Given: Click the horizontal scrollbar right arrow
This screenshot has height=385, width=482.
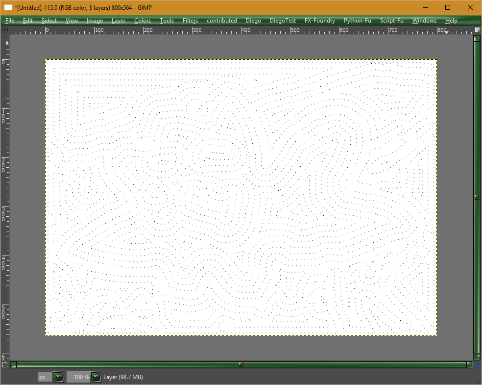Looking at the screenshot, I should (469, 365).
